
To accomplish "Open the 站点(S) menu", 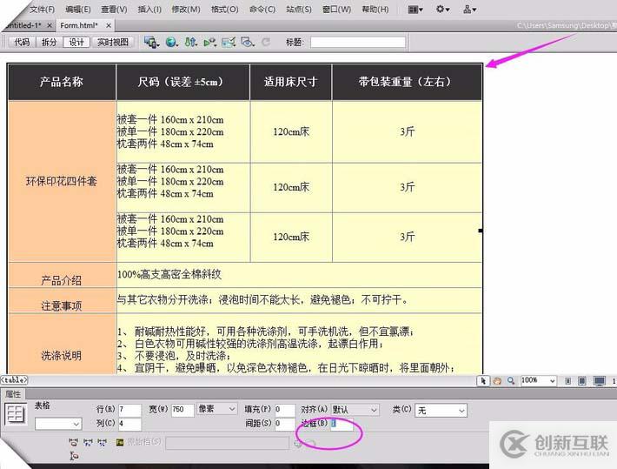I will point(299,9).
